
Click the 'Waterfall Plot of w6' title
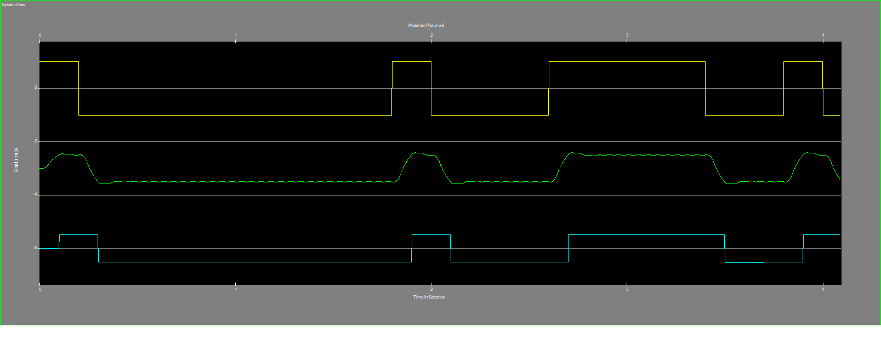[426, 25]
